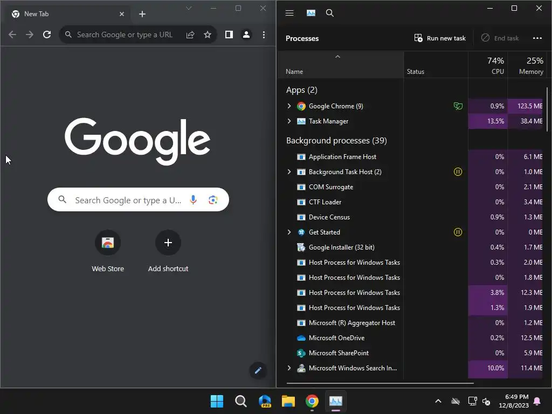
Task: Open a new Chrome tab with plus button
Action: [x=142, y=14]
